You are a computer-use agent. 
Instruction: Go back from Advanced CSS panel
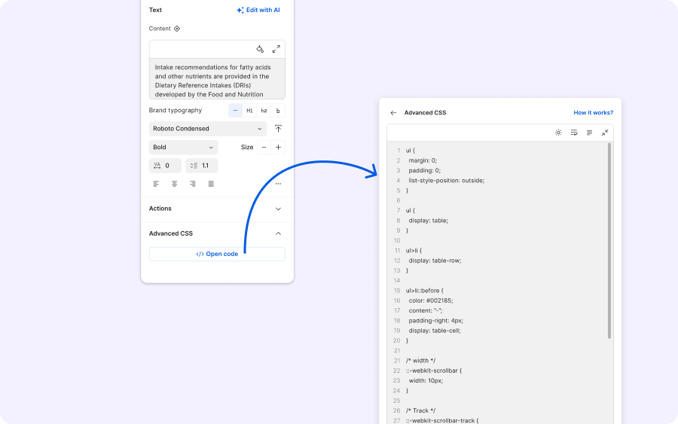[393, 113]
